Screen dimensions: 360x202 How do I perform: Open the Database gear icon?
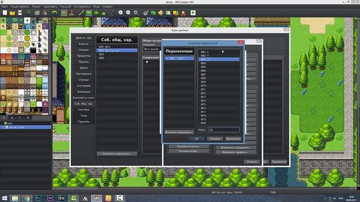coord(146,13)
